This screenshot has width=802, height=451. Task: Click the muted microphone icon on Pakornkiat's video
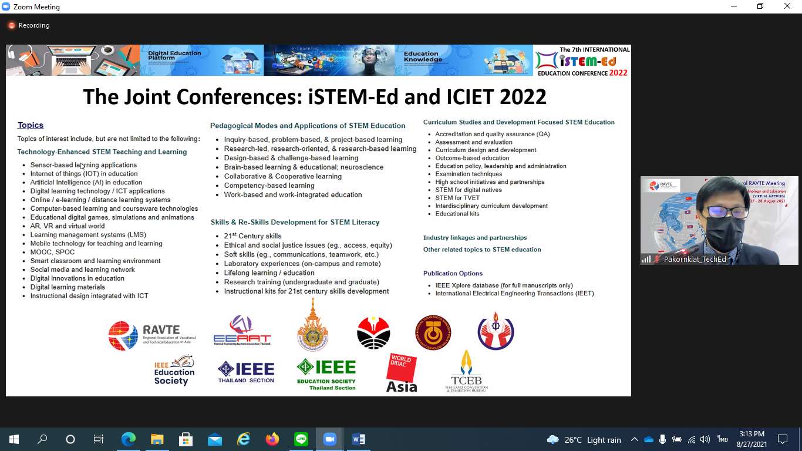(x=658, y=259)
